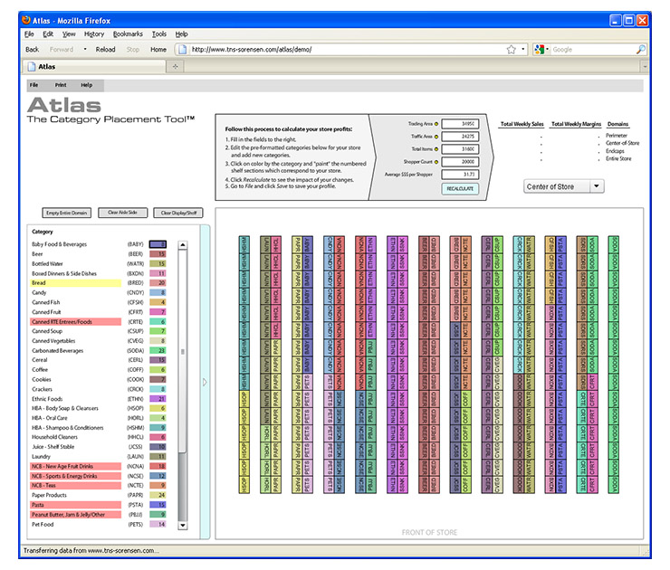670x570 pixels.
Task: Open the Center of Store domain dropdown
Action: 563,186
